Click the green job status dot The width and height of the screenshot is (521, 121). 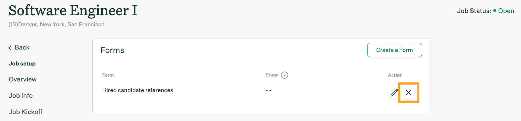tap(495, 11)
